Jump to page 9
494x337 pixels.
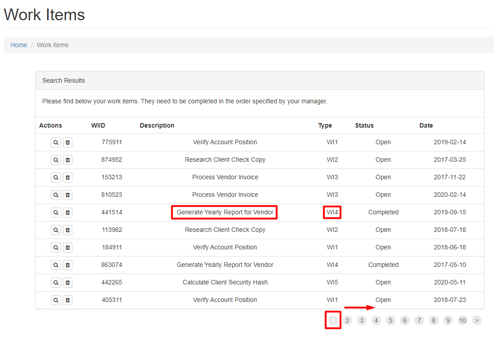[448, 321]
